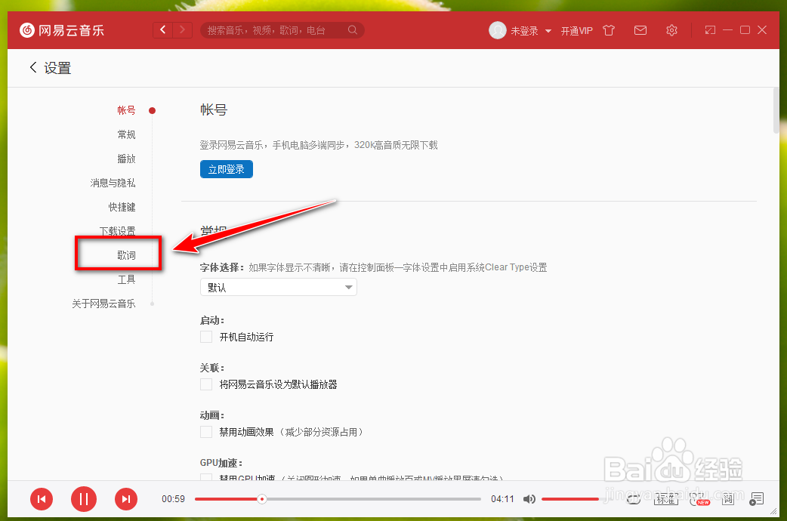Switch to mini-mode via the icon
The image size is (787, 521).
(x=709, y=30)
